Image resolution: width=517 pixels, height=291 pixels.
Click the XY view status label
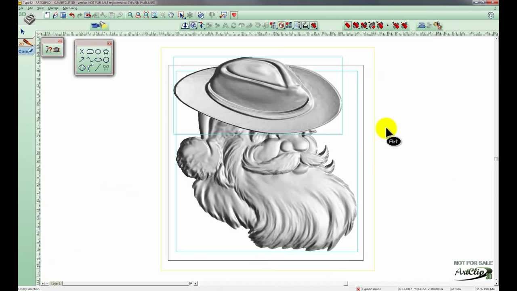(x=456, y=289)
